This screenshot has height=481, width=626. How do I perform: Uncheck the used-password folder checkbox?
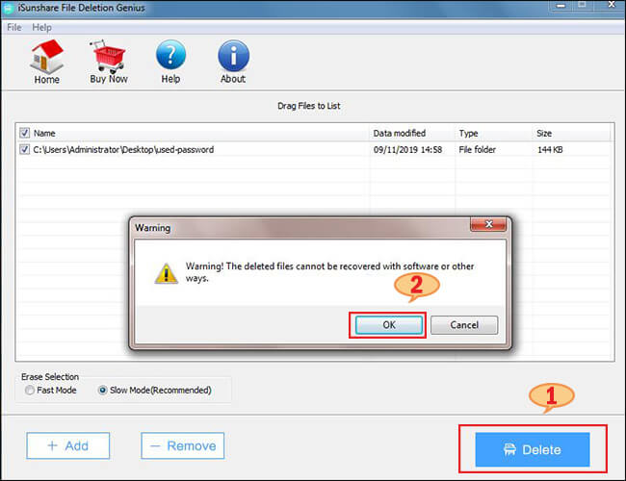pyautogui.click(x=24, y=149)
